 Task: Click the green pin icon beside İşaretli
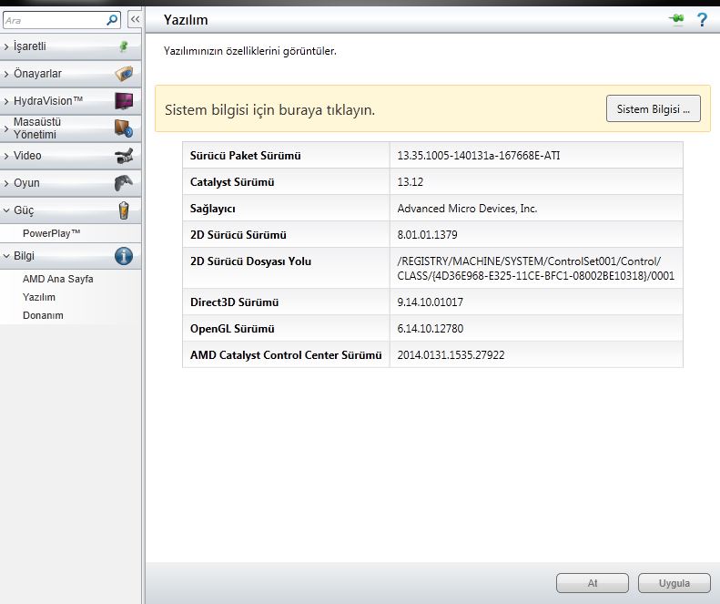click(x=124, y=46)
